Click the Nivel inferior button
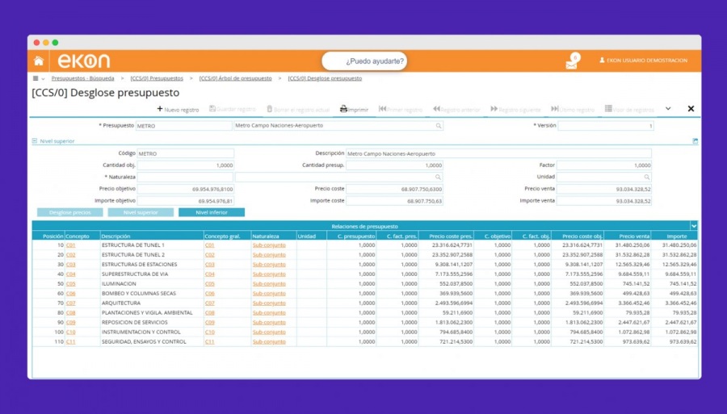The width and height of the screenshot is (727, 414). tap(212, 212)
